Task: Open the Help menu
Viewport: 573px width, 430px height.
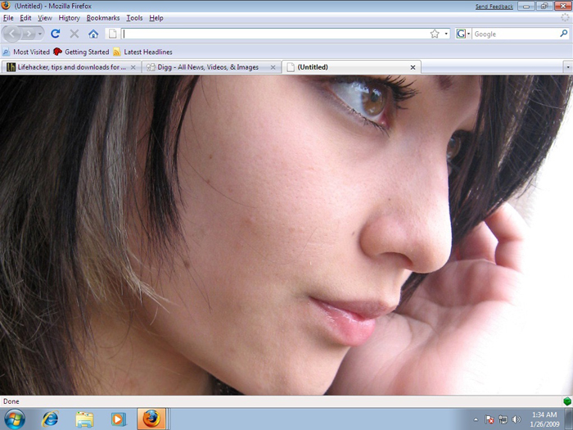Action: 156,18
